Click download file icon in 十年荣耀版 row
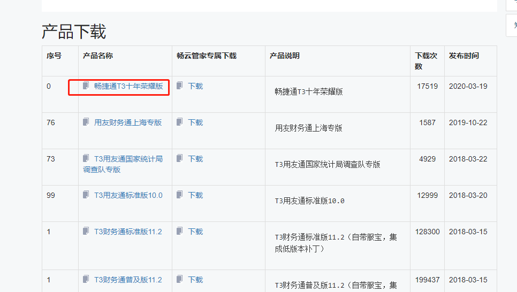This screenshot has width=517, height=292. click(x=179, y=86)
